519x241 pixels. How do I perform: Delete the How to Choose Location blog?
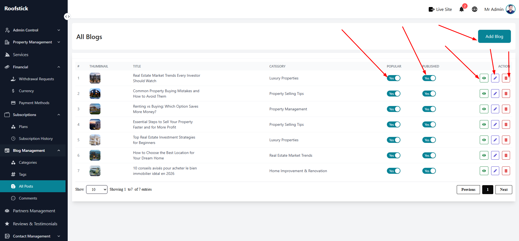tap(506, 155)
